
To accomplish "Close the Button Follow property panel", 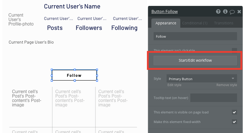I will (239, 11).
